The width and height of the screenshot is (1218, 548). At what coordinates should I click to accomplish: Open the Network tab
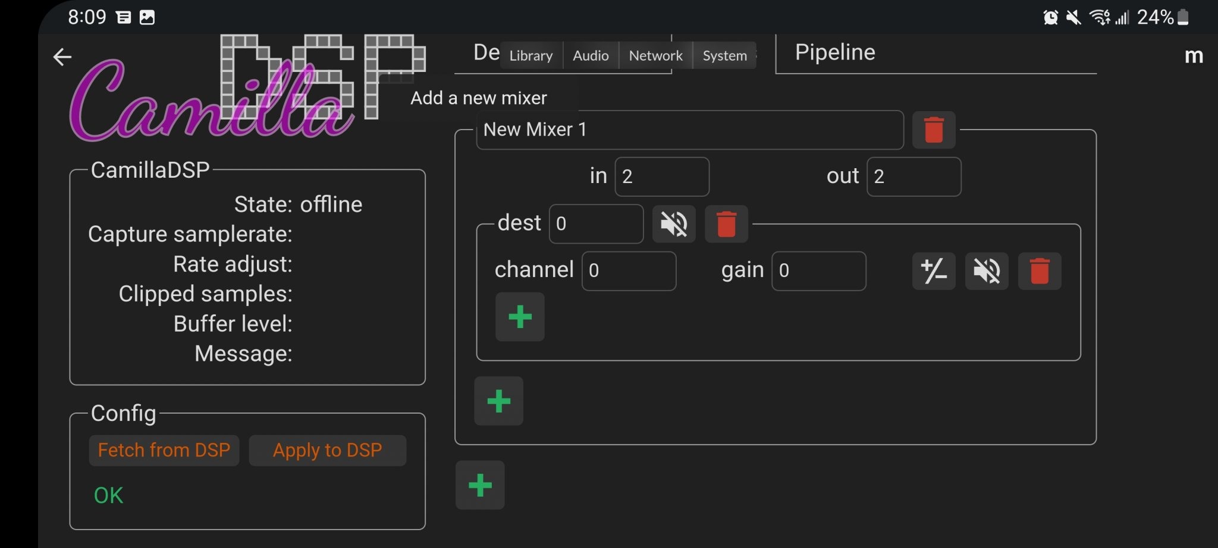click(655, 55)
